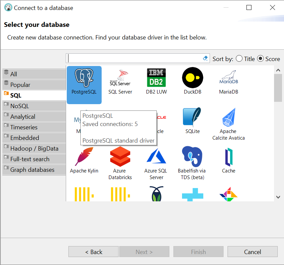This screenshot has width=284, height=265.
Task: Close the Connect to a database window
Action: click(272, 8)
